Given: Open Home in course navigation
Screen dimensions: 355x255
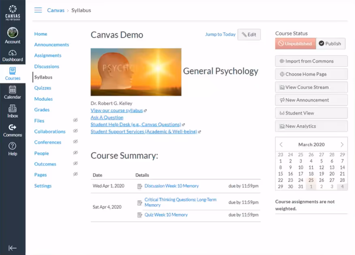Looking at the screenshot, I should [x=41, y=34].
